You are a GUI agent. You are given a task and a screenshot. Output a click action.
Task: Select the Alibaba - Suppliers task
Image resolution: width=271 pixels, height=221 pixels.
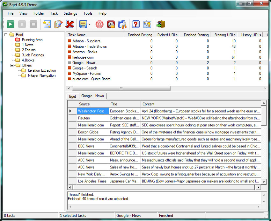(x=86, y=41)
